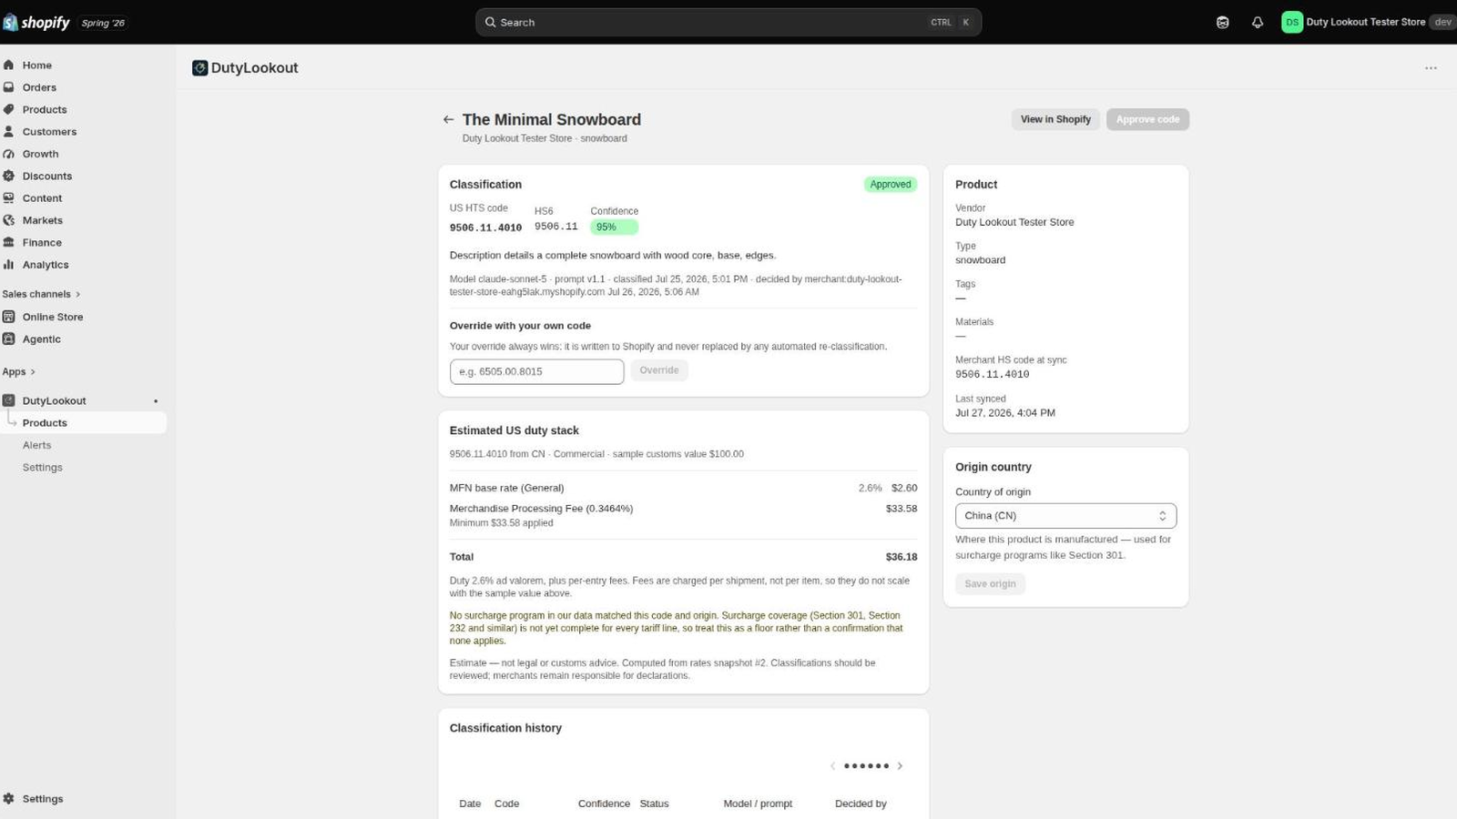Click the Customers icon in sidebar
This screenshot has height=819, width=1457.
pyautogui.click(x=9, y=132)
